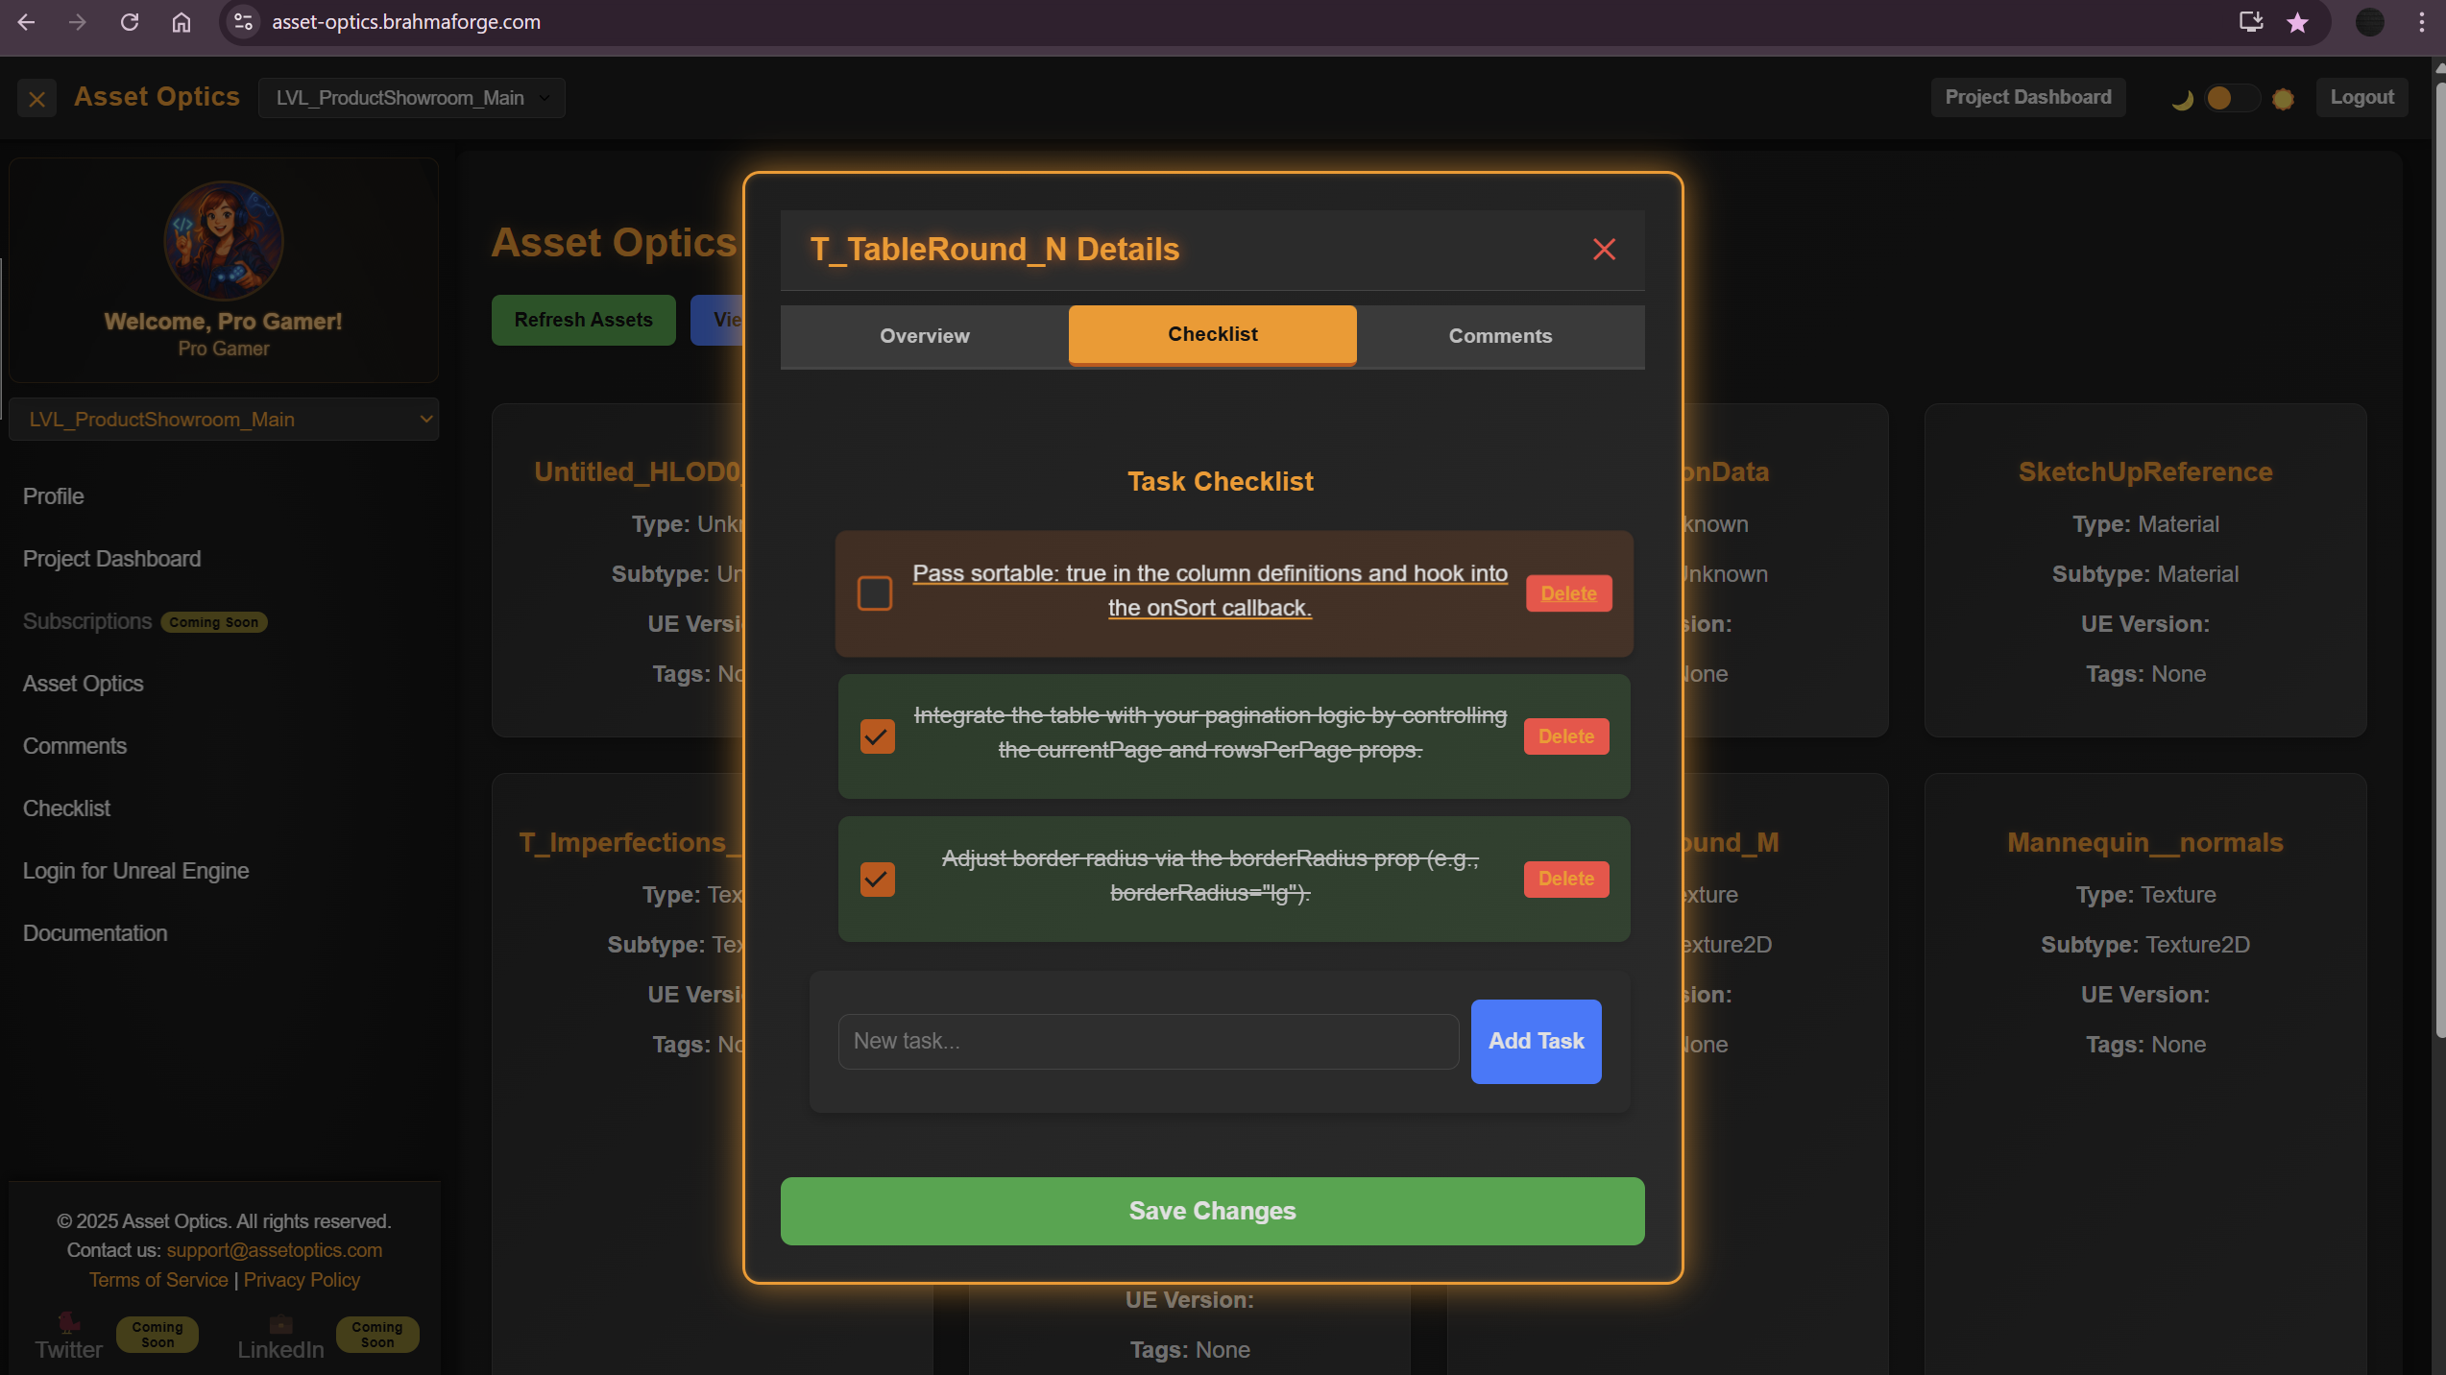
Task: Collapse the sidebar using the X icon
Action: coord(36,99)
